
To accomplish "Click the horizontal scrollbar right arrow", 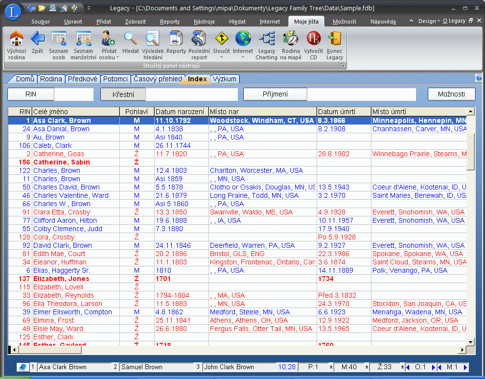I will (462, 350).
